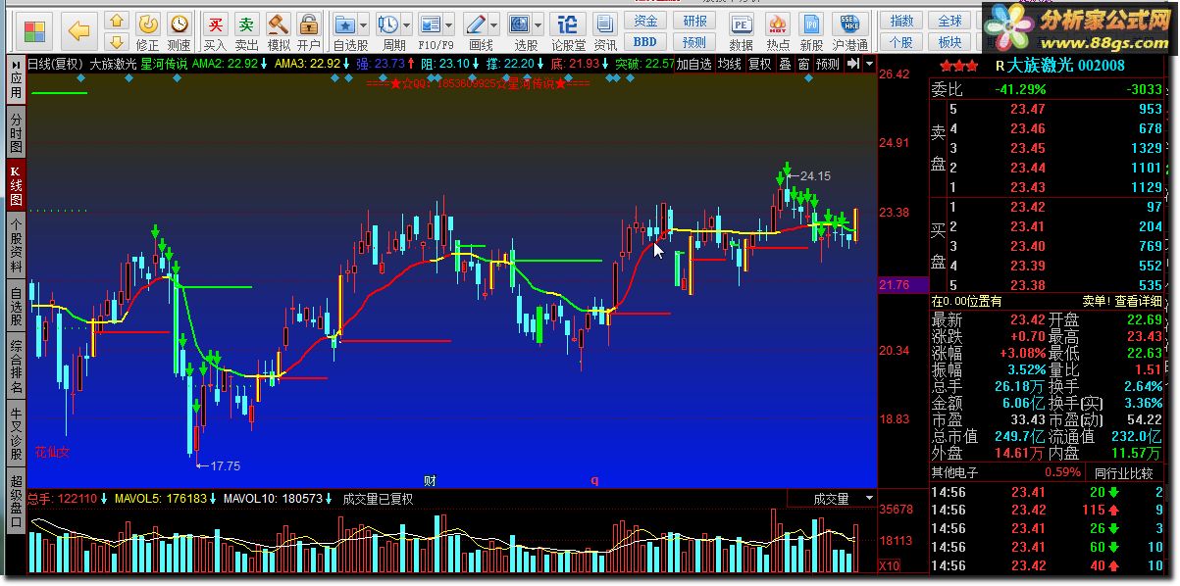1180x586 pixels.
Task: Open the 个股资料 sidebar tab
Action: tap(16, 244)
